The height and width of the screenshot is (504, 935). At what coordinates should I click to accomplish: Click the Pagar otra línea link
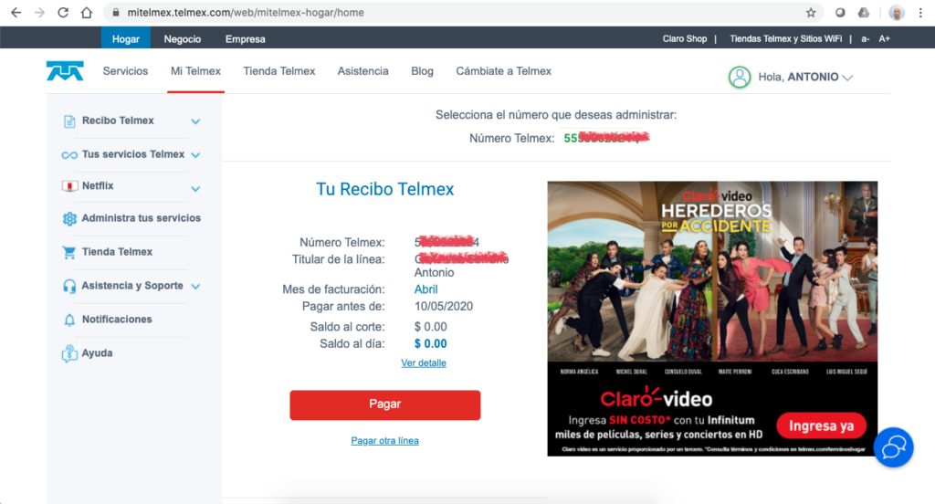(384, 441)
